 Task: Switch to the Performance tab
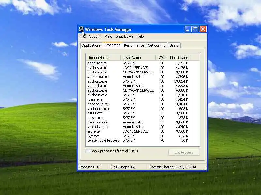point(134,45)
